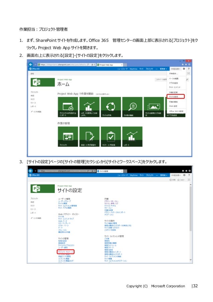Select Edit page in the gear menu

point(174,78)
